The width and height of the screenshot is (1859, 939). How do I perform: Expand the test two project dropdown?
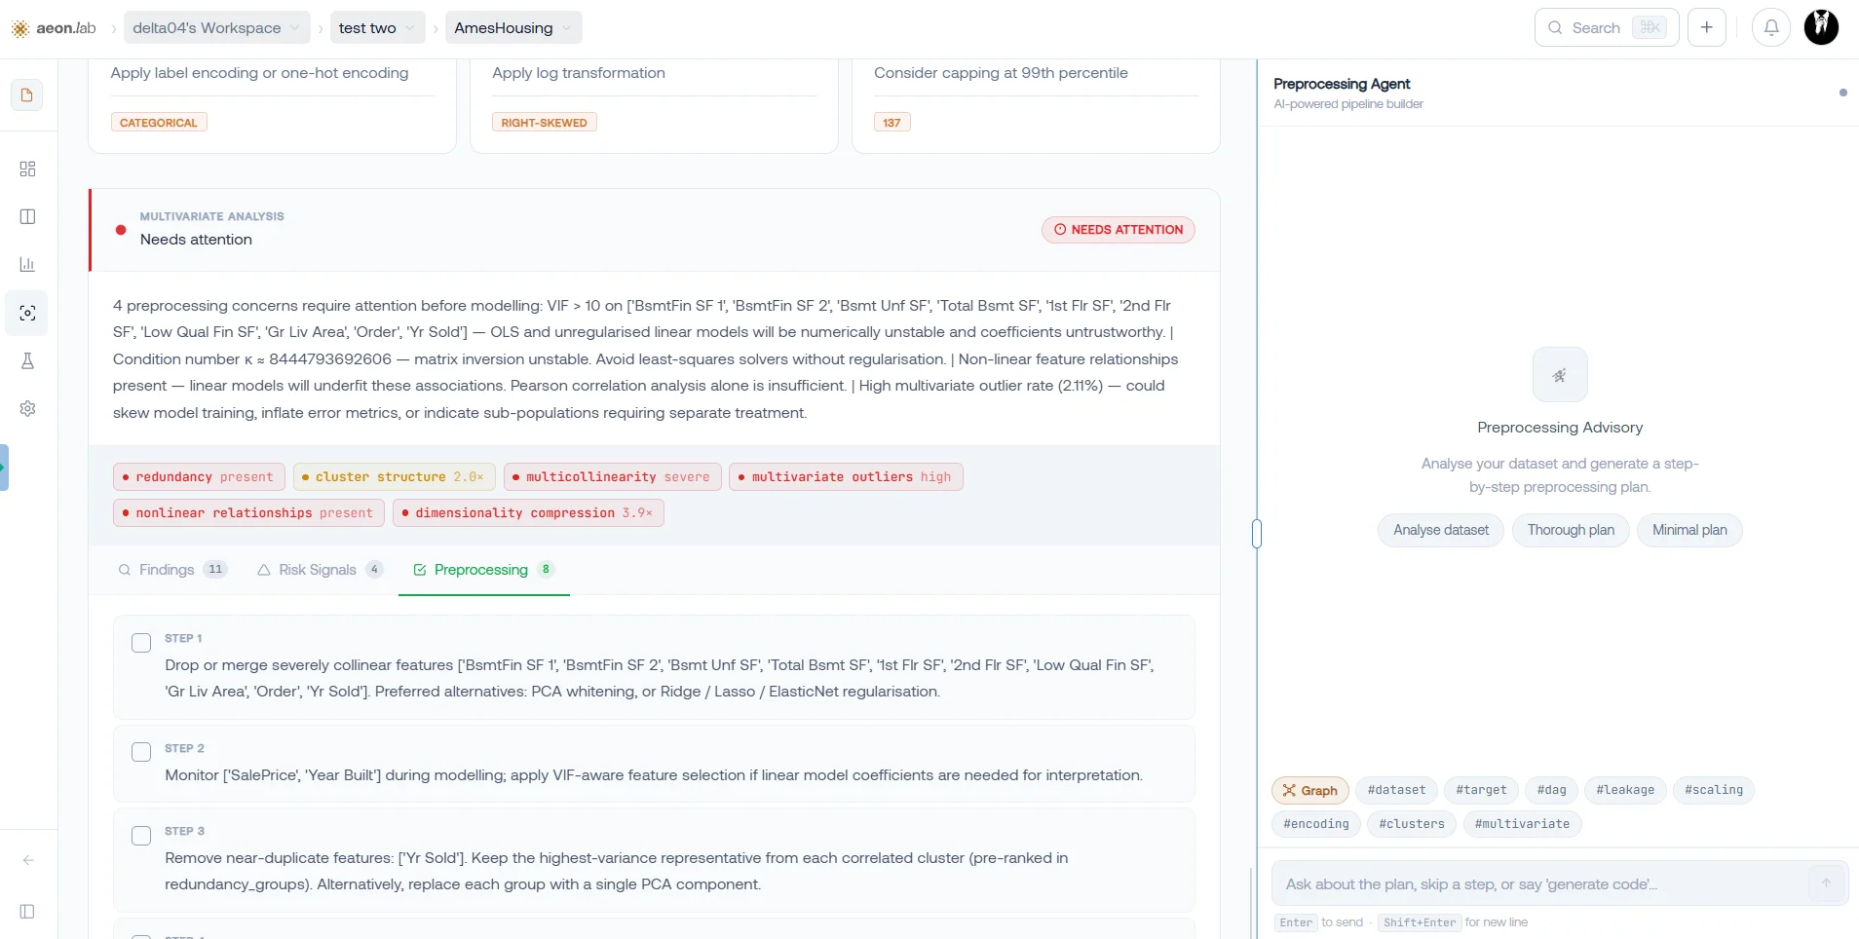point(377,28)
